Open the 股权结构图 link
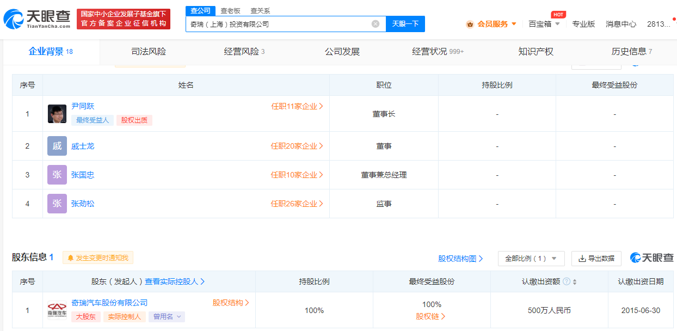Screen dimensions: 677x331 click(x=461, y=259)
